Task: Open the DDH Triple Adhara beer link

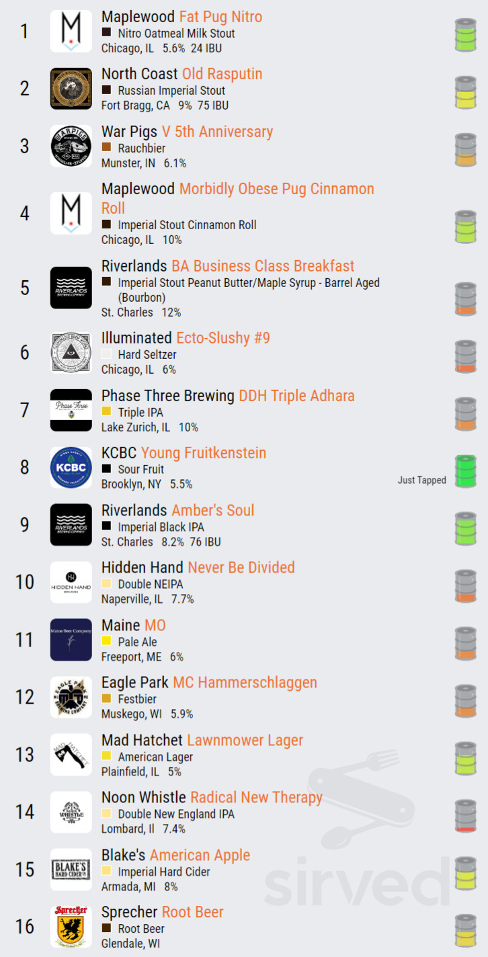Action: point(296,396)
